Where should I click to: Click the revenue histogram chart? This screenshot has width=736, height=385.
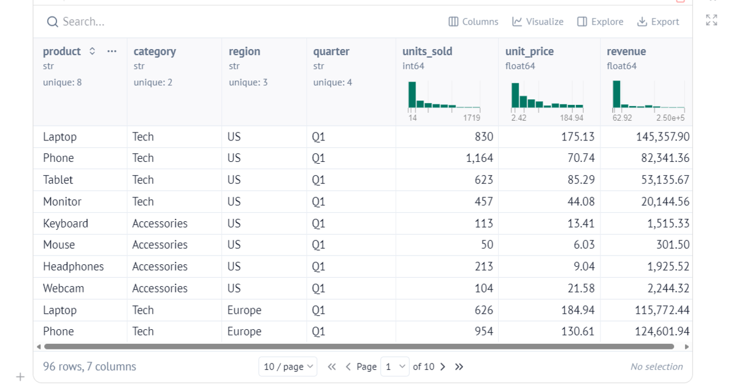point(649,101)
